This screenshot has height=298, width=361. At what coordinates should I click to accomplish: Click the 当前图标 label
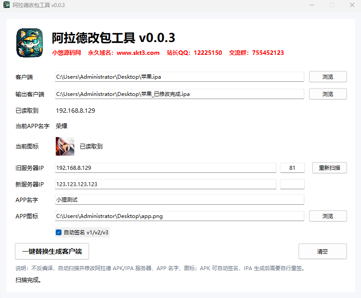27,146
